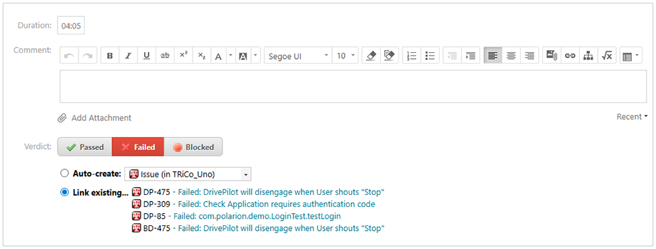Screen dimensions: 656x249
Task: Open the insert table dropdown
Action: click(x=630, y=55)
